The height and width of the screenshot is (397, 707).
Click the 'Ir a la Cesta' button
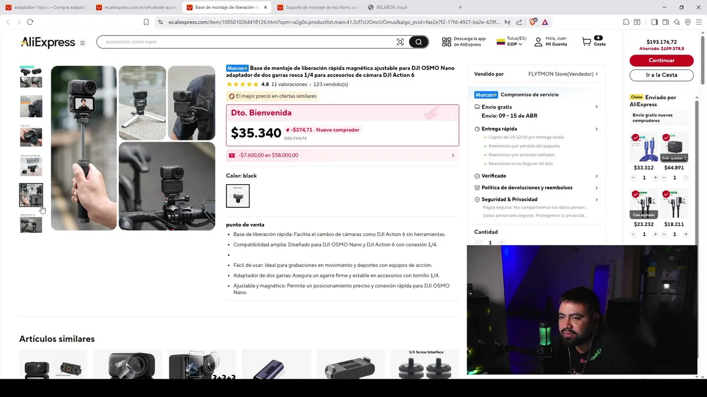click(662, 75)
